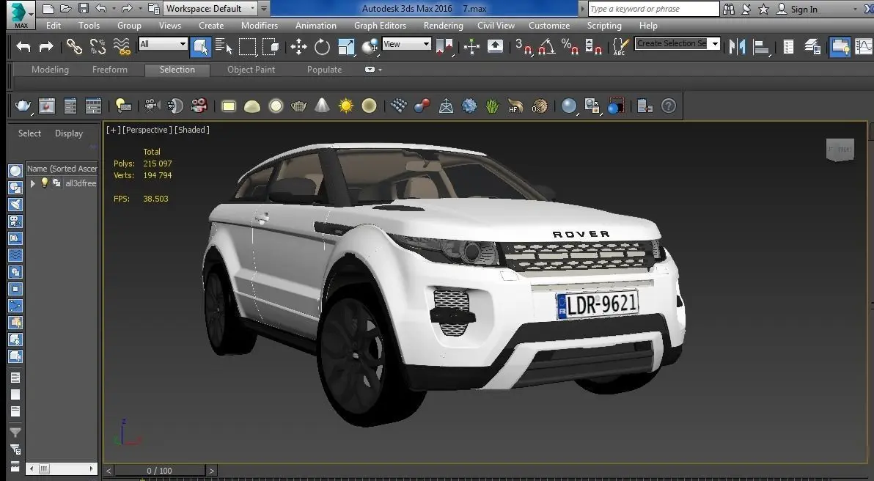Click the Align tool icon
The width and height of the screenshot is (874, 481).
pos(761,47)
